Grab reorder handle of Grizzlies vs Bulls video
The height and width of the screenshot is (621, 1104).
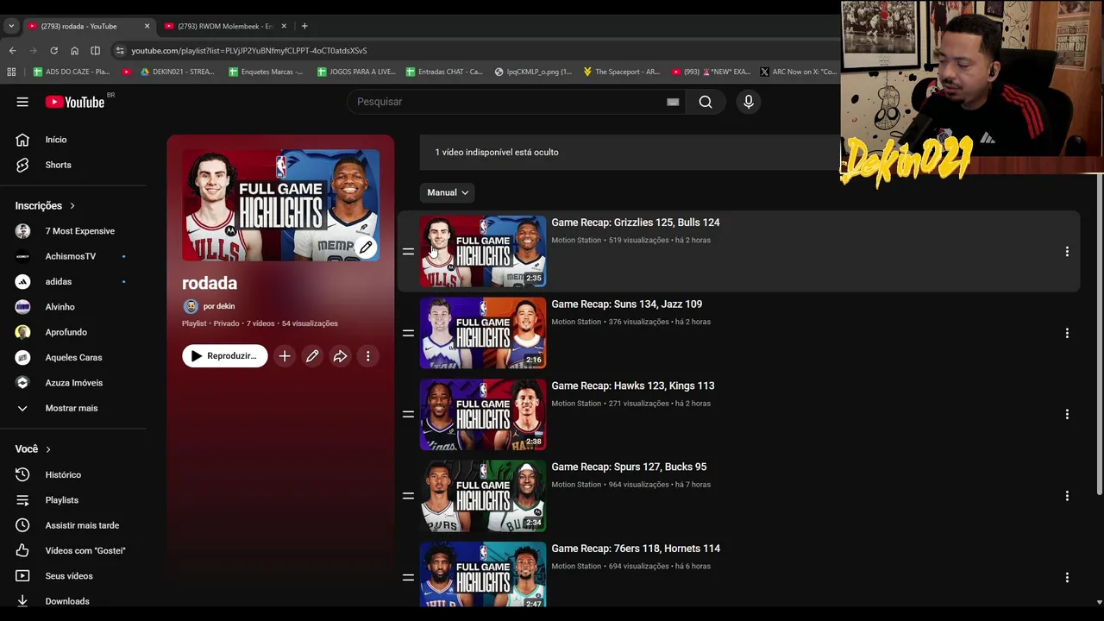(x=408, y=251)
